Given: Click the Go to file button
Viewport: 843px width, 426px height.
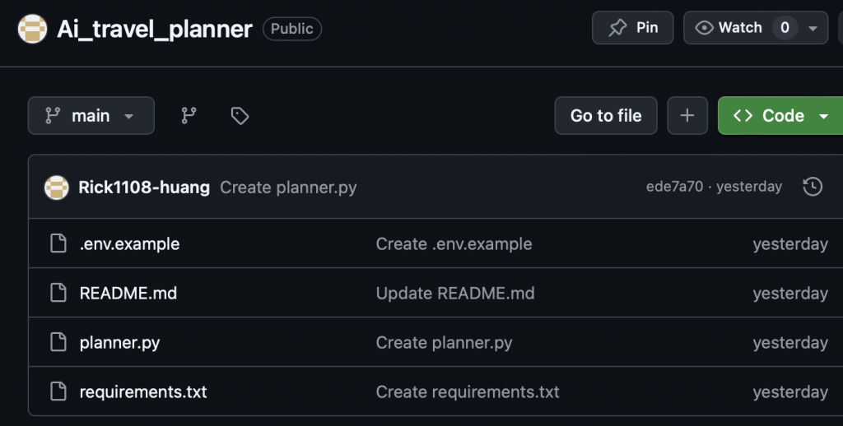Looking at the screenshot, I should pos(606,116).
